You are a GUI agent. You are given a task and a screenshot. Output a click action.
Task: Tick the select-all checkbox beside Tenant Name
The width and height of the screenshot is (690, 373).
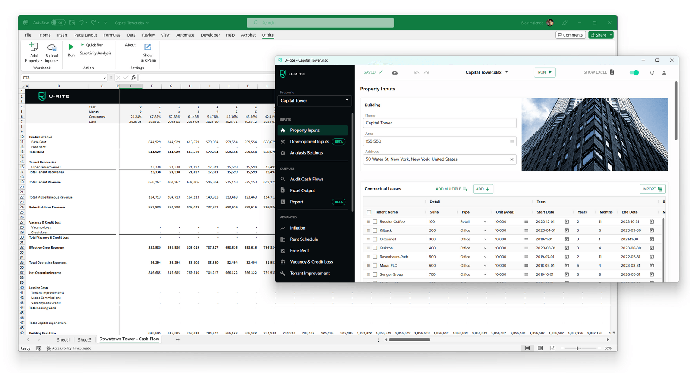pos(369,212)
